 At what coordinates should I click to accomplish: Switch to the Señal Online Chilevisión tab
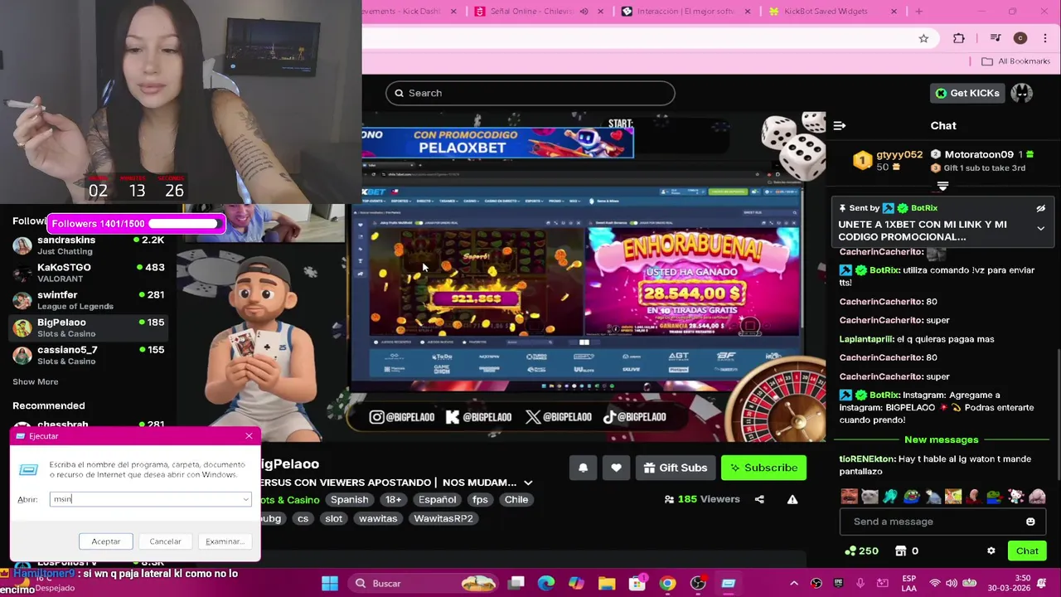530,12
